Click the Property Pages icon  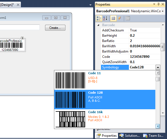click(x=127, y=18)
